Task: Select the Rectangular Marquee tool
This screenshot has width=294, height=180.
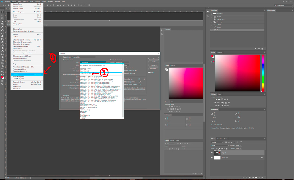Action: (x=2, y=15)
